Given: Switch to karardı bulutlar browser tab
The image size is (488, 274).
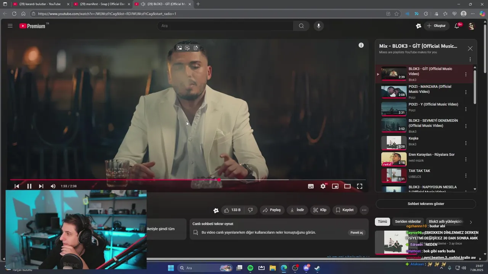Looking at the screenshot, I should 40,4.
